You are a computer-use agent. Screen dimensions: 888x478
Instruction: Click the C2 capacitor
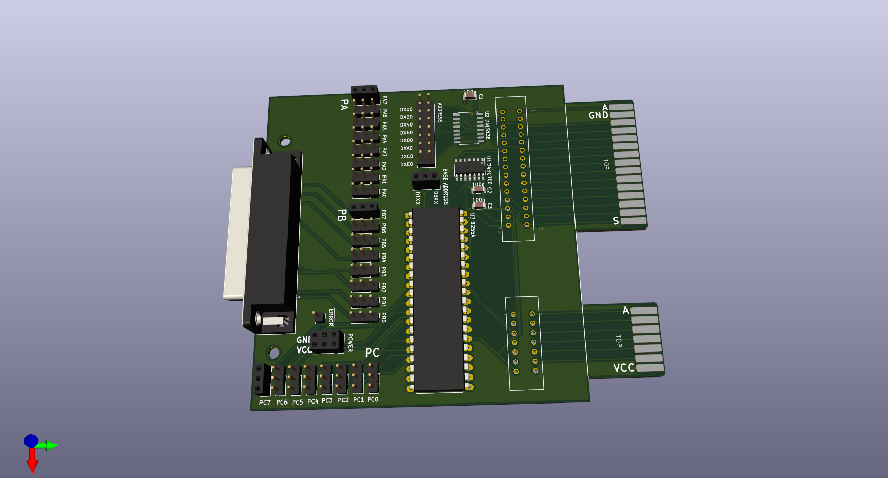tap(478, 189)
